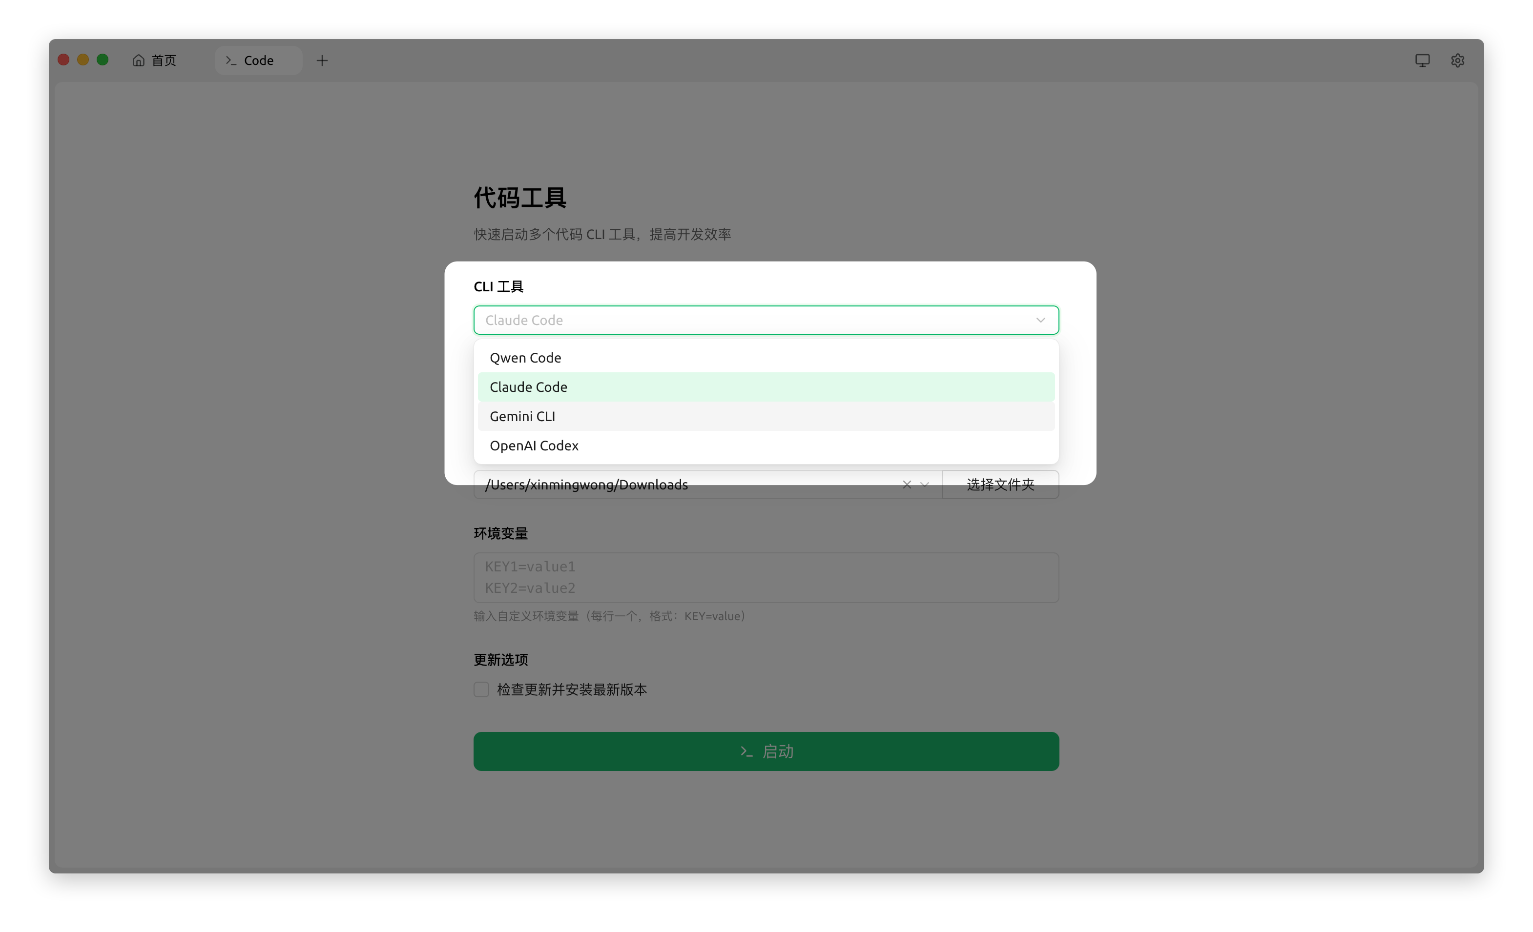Viewport: 1533px width, 932px height.
Task: Add a new tab with plus icon
Action: [x=322, y=61]
